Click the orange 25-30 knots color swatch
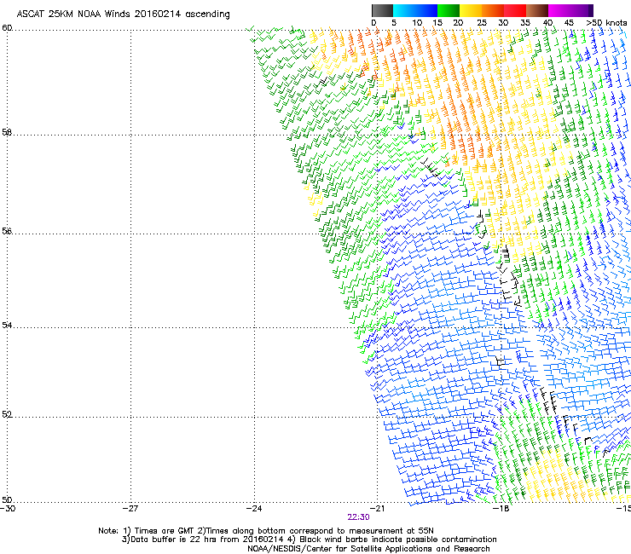 pyautogui.click(x=493, y=10)
